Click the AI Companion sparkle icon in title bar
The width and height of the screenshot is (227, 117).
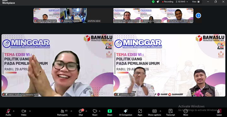tap(158, 2)
